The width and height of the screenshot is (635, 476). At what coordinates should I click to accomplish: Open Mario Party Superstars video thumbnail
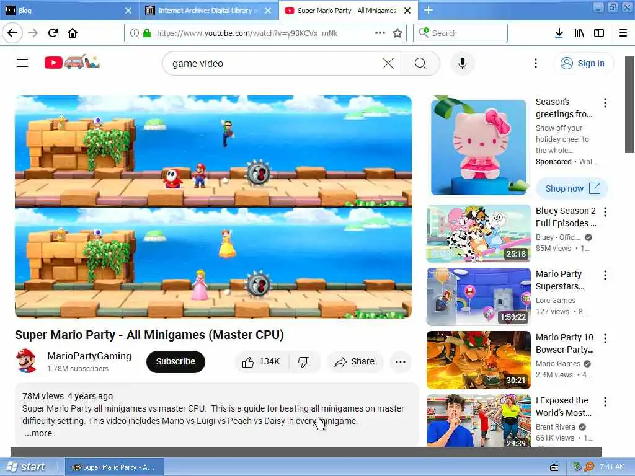[x=479, y=297]
